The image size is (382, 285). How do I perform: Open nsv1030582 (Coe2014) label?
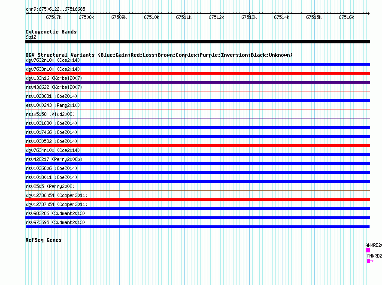click(52, 141)
